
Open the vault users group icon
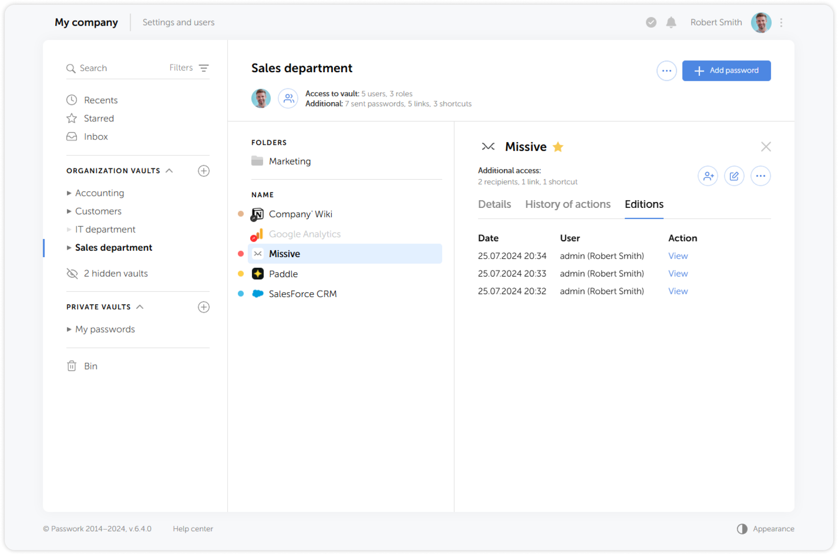288,98
